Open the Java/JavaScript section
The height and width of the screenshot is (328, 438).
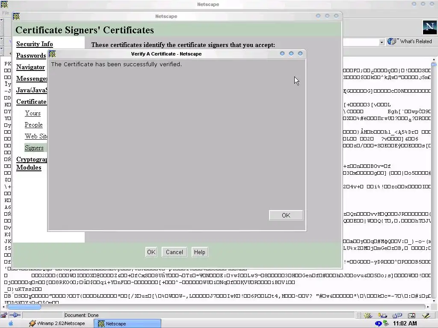32,90
